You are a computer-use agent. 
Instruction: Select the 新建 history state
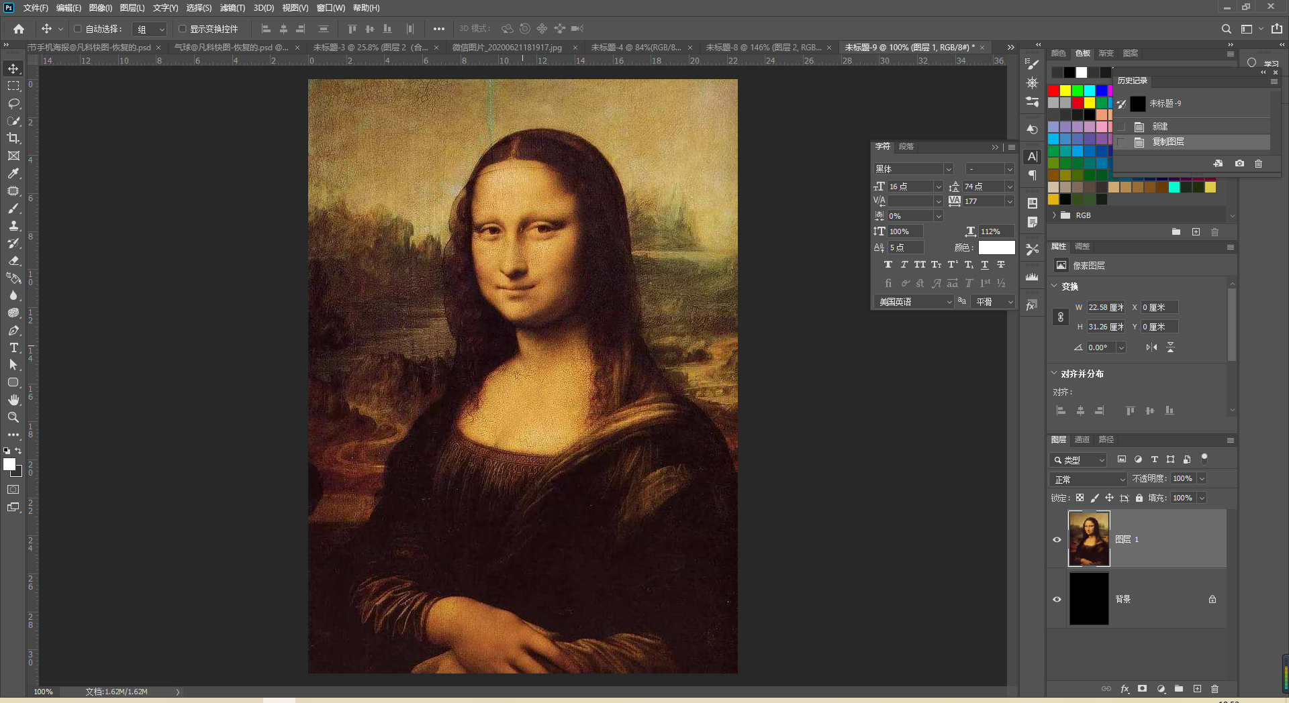pyautogui.click(x=1192, y=126)
